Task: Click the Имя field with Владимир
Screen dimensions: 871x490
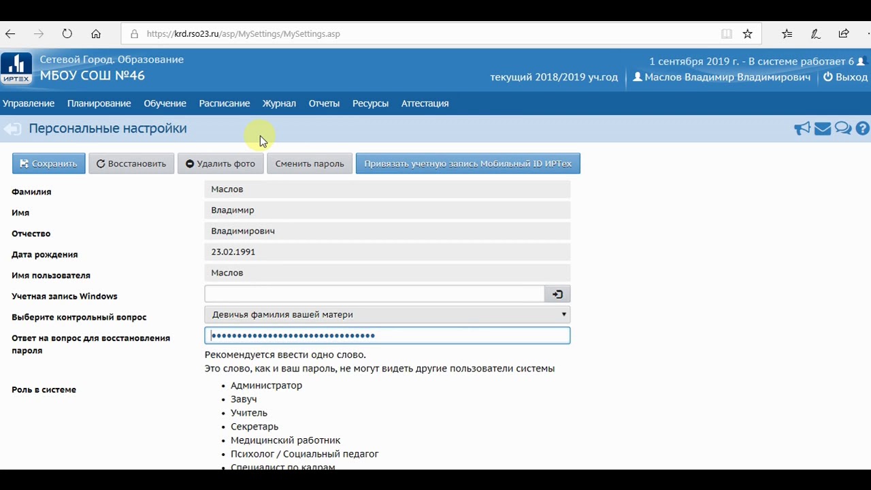Action: pos(387,210)
